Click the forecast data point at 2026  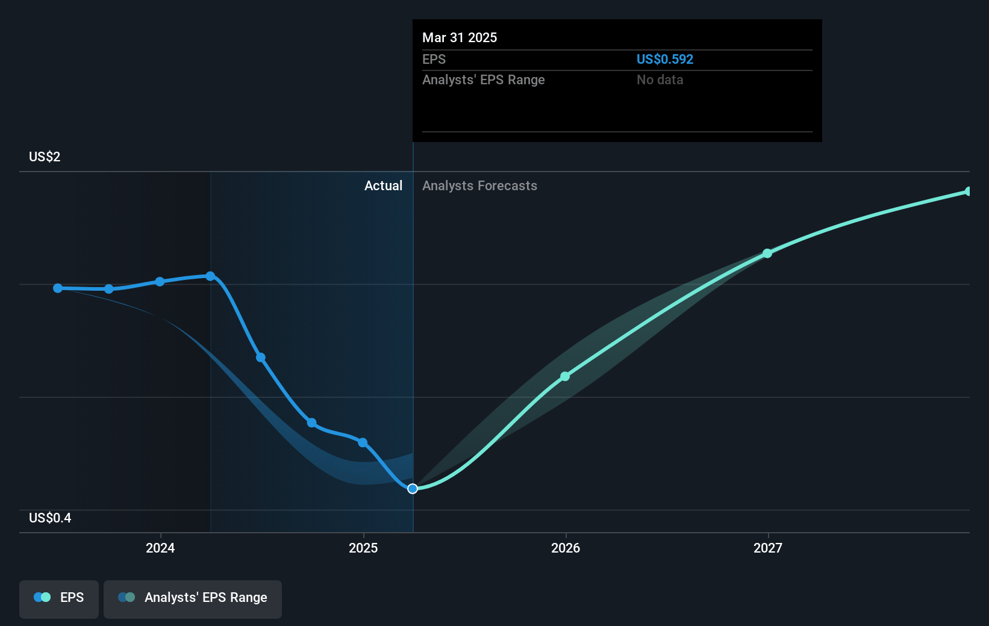[x=565, y=377]
